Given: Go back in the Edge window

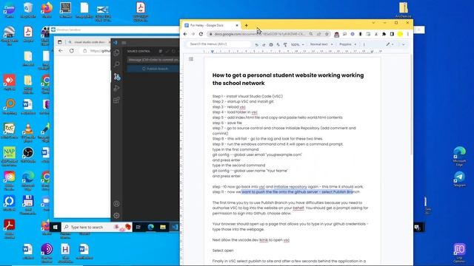Looking at the screenshot, I should (x=61, y=51).
